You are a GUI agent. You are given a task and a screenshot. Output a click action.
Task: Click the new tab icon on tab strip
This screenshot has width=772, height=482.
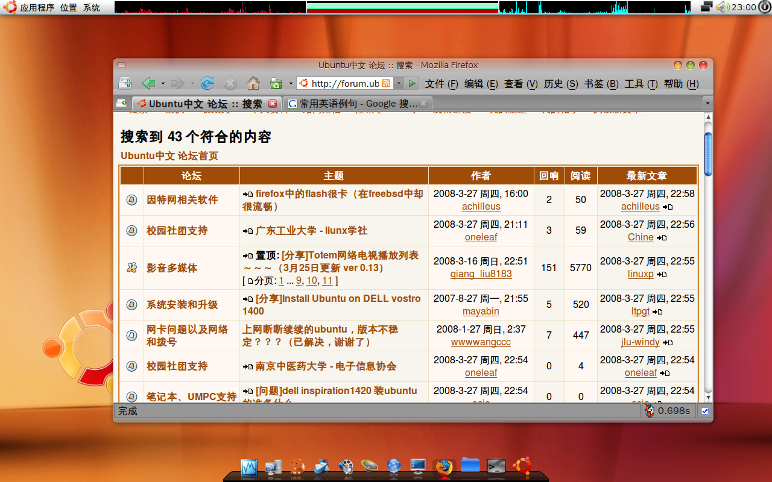coord(121,103)
